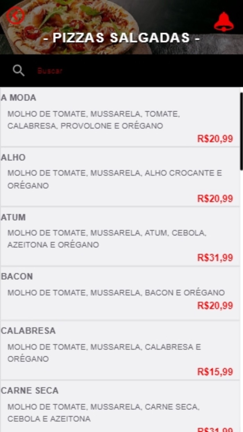Click the PIZZAS SALGADAS title heading
243x432 pixels.
(121, 39)
